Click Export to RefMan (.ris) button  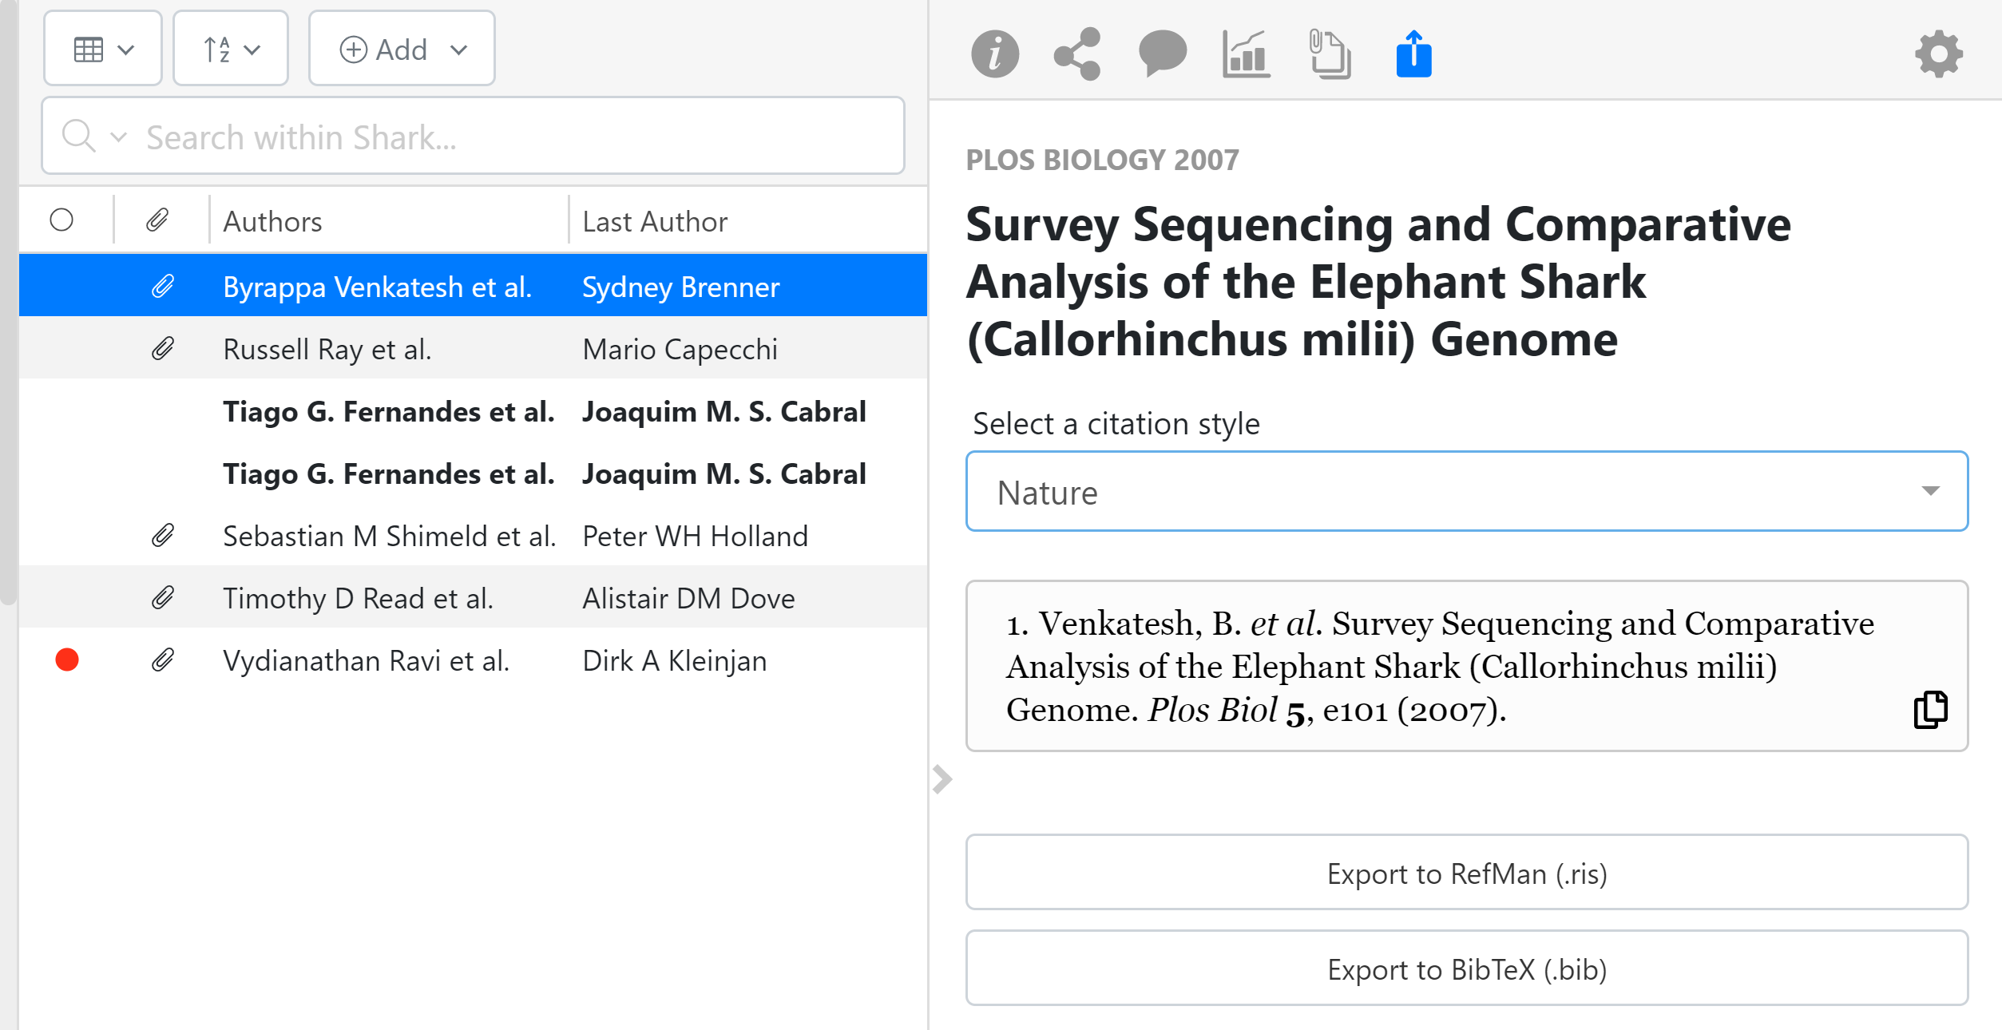(x=1466, y=874)
